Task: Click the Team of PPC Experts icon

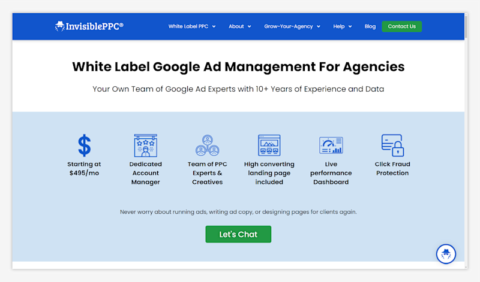Action: tap(207, 145)
